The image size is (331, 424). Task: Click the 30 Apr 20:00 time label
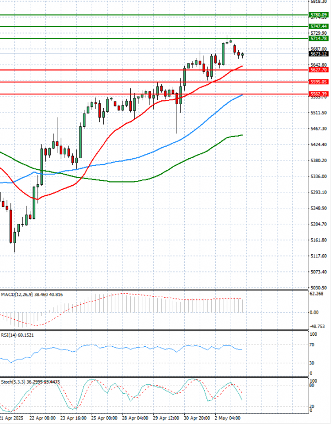[x=197, y=418]
